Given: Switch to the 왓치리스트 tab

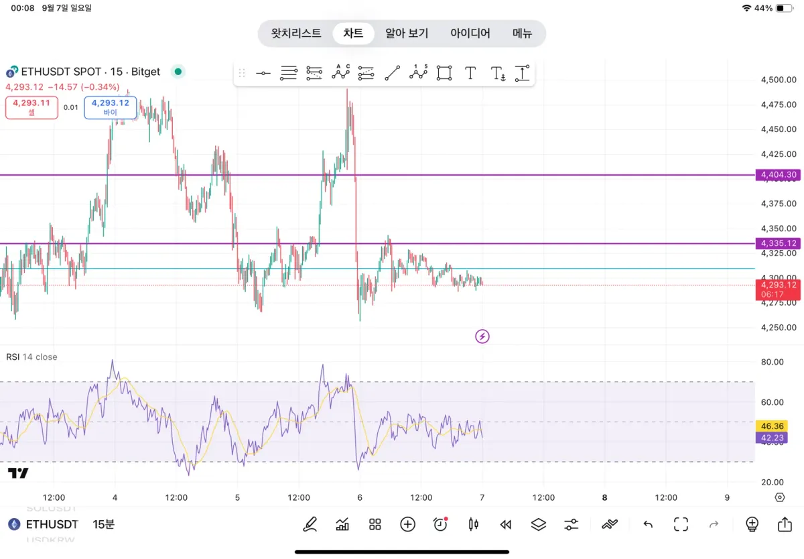Looking at the screenshot, I should [x=296, y=34].
